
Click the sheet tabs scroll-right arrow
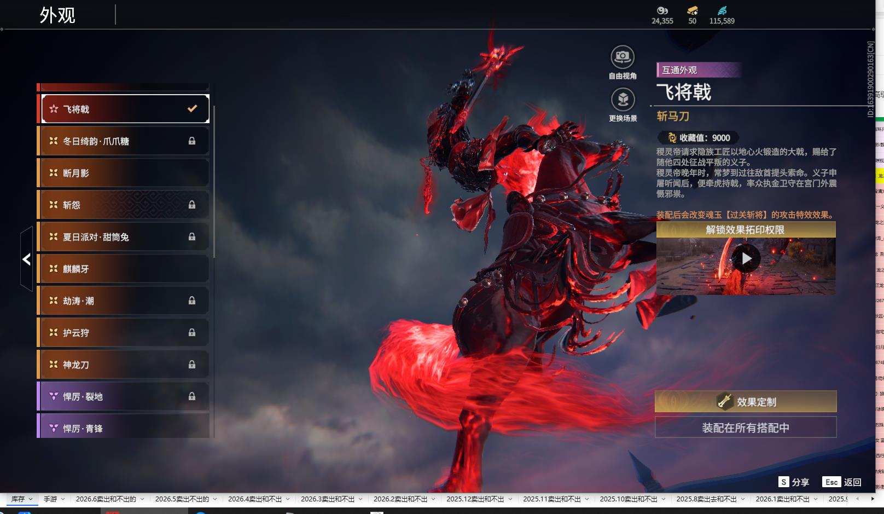tap(873, 499)
